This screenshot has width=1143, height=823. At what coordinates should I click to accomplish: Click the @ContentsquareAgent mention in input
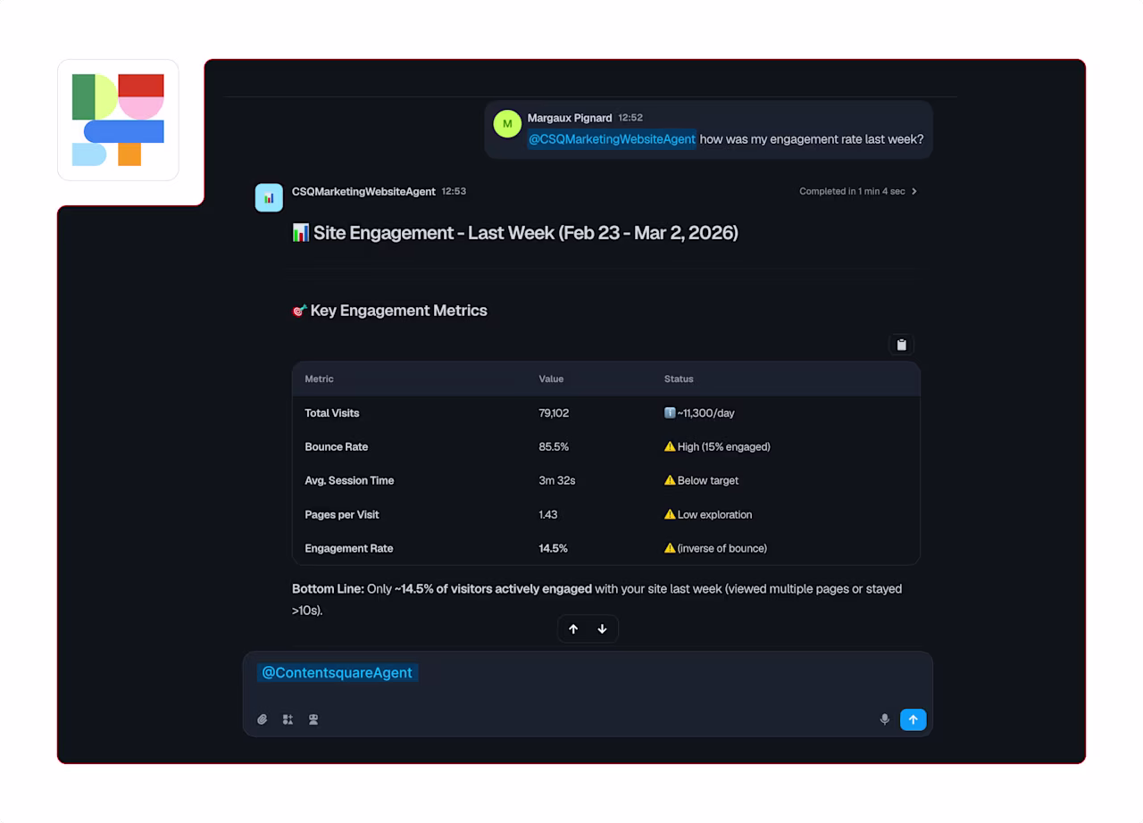pos(338,673)
